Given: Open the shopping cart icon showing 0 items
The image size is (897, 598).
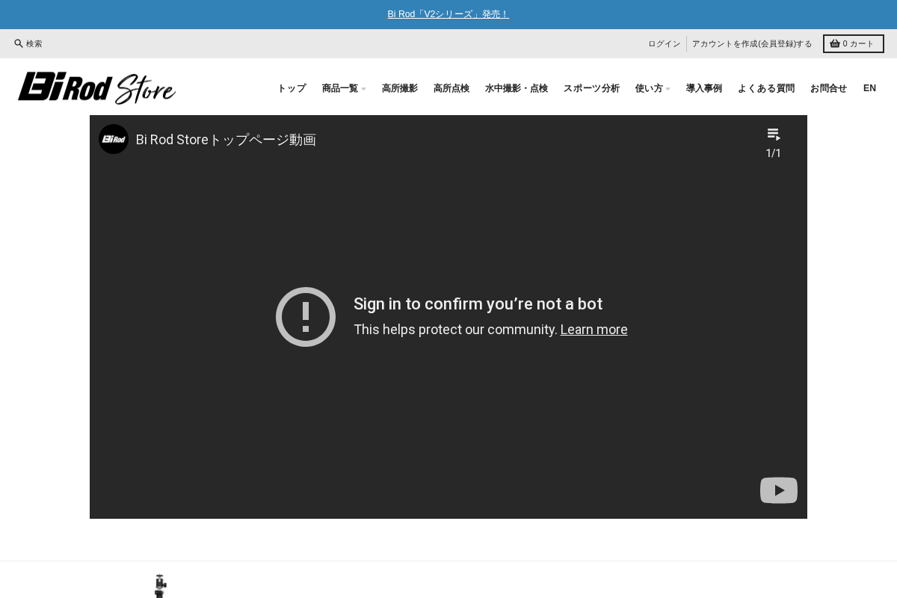Looking at the screenshot, I should (x=835, y=43).
